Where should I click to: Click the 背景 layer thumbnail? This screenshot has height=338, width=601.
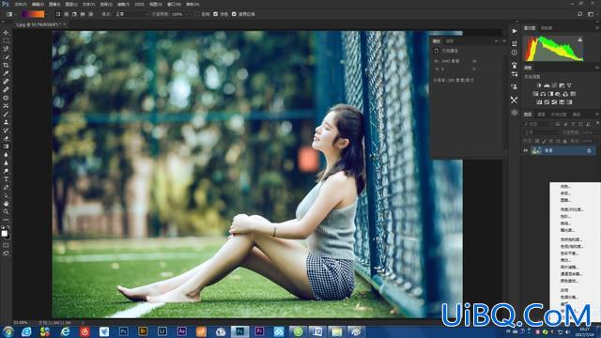click(x=536, y=150)
